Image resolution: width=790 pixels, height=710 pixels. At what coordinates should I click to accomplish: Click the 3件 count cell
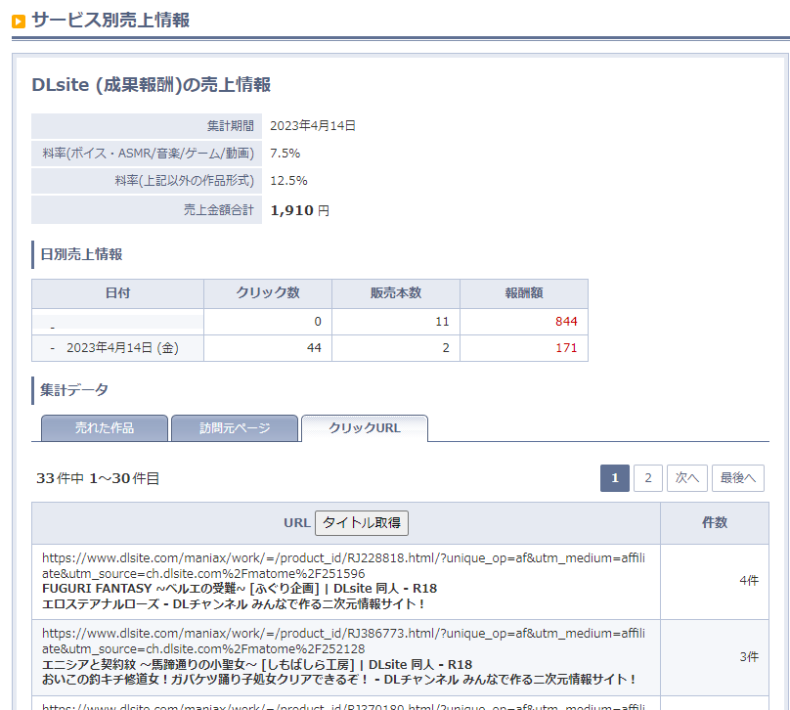(715, 657)
